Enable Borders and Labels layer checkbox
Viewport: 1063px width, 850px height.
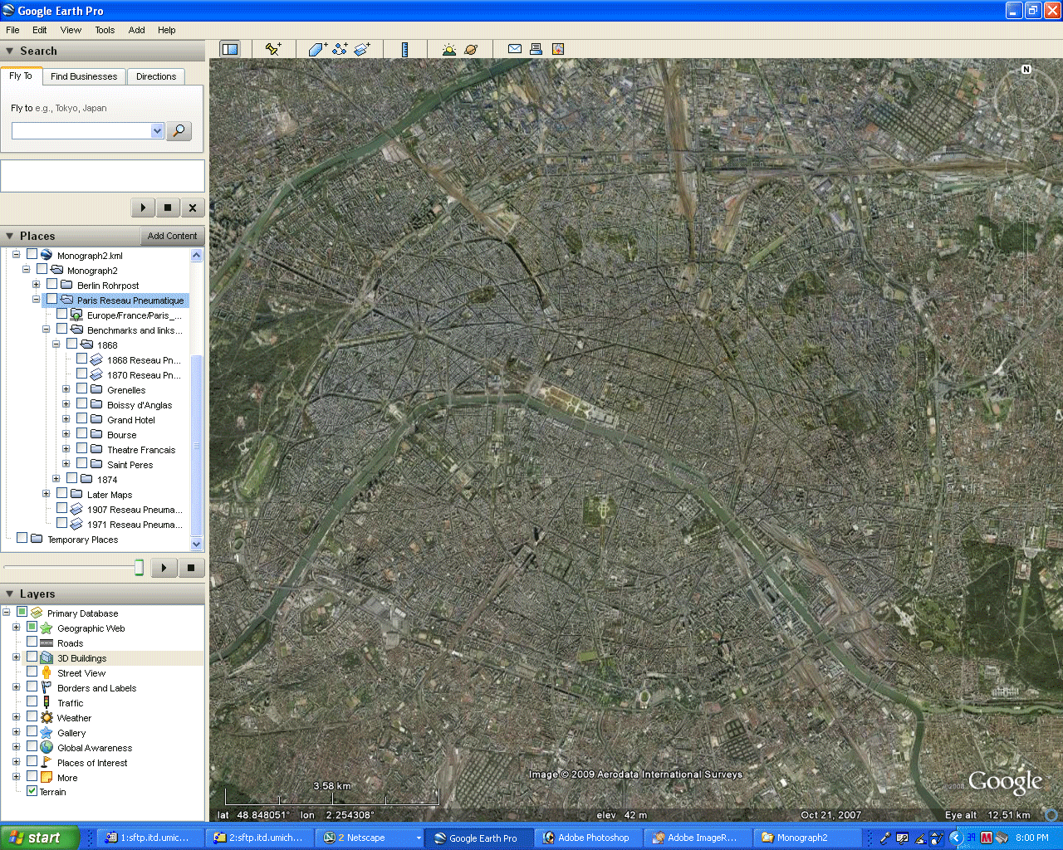click(x=32, y=686)
